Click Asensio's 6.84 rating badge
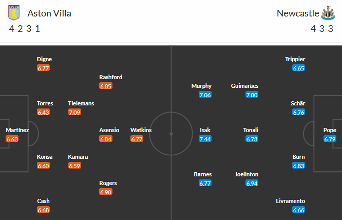This screenshot has width=342, height=220. pos(106,139)
